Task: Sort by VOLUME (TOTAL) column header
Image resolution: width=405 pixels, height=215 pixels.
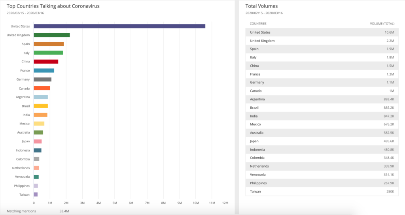Action: pyautogui.click(x=382, y=23)
